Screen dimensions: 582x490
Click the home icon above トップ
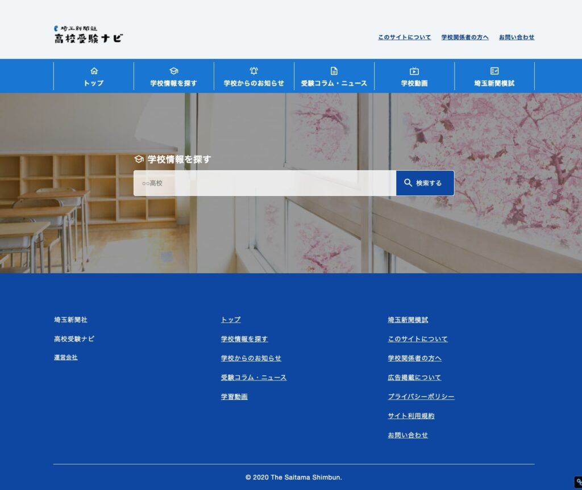pyautogui.click(x=93, y=70)
